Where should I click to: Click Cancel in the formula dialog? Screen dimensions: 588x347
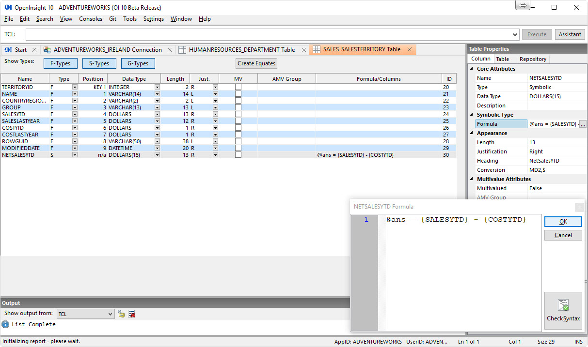[x=563, y=235]
